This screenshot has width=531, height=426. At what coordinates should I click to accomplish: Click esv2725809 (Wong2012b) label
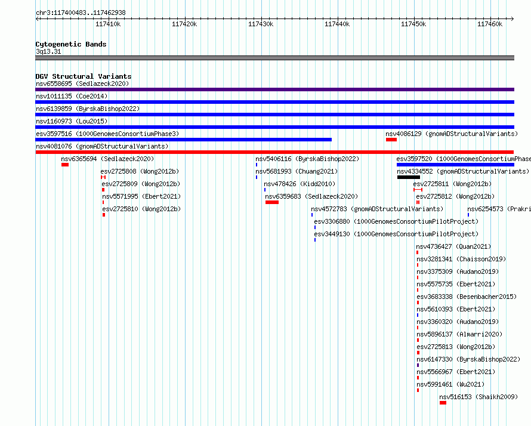pyautogui.click(x=141, y=184)
